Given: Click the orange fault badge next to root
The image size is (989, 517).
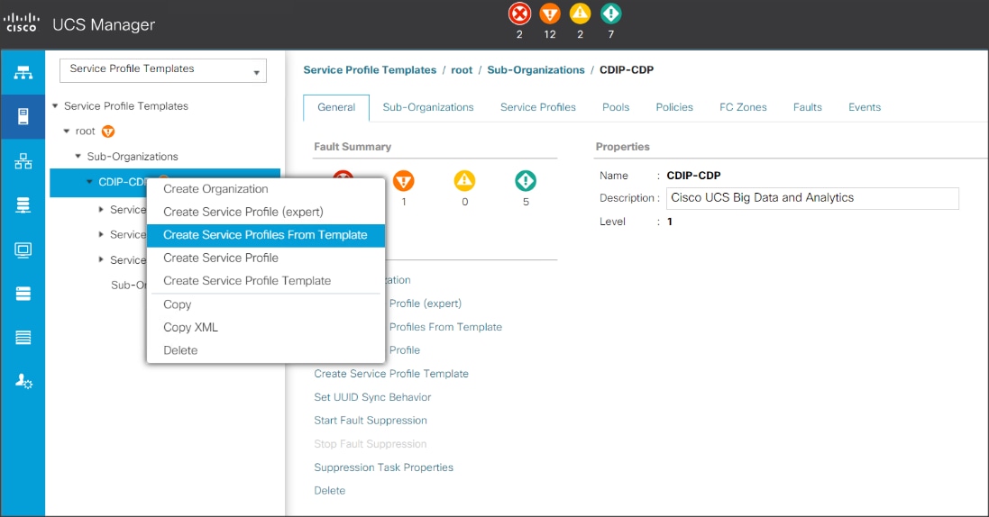Looking at the screenshot, I should [x=108, y=132].
